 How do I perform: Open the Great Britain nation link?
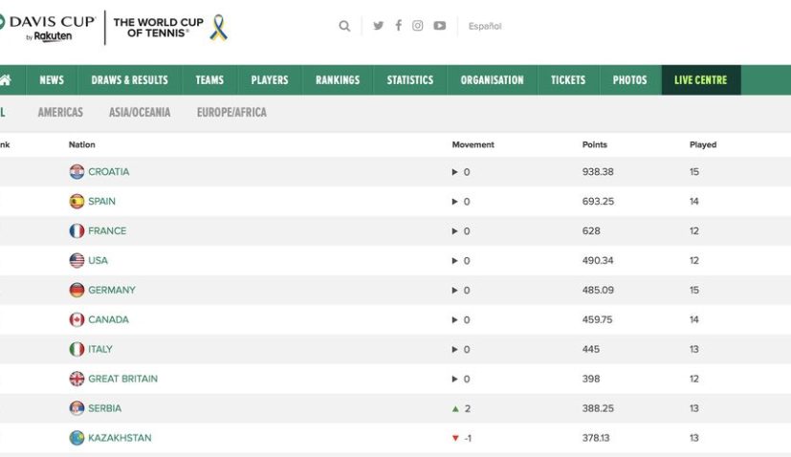[x=122, y=379]
